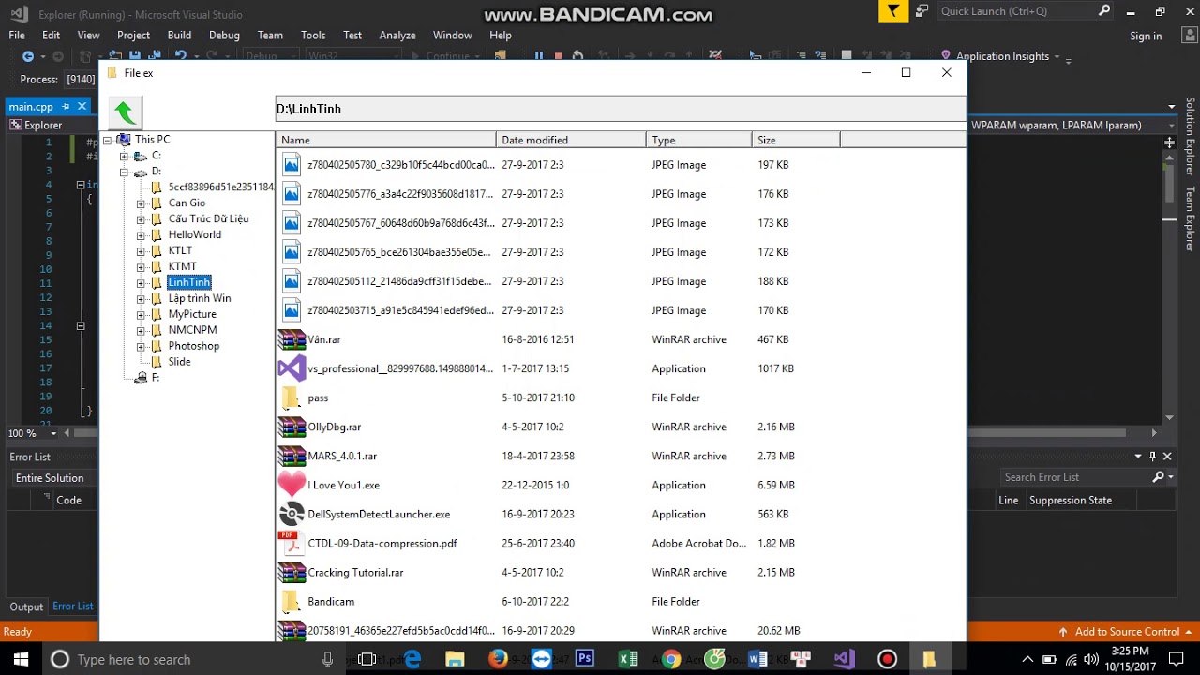Screen dimensions: 1200x675
Task: Click the vs_professional installer icon
Action: point(292,368)
